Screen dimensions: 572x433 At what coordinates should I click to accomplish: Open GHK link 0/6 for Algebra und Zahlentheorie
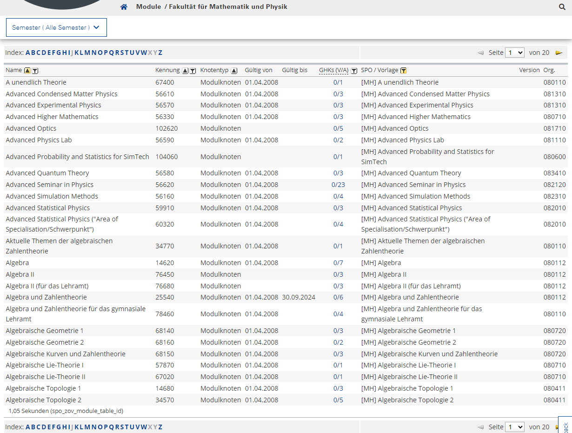click(x=338, y=297)
